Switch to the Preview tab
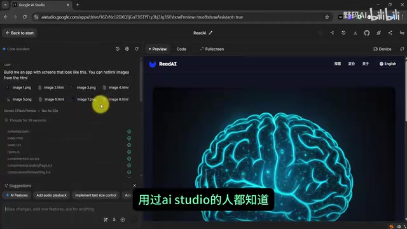Screen dimensions: 407x229 158,49
